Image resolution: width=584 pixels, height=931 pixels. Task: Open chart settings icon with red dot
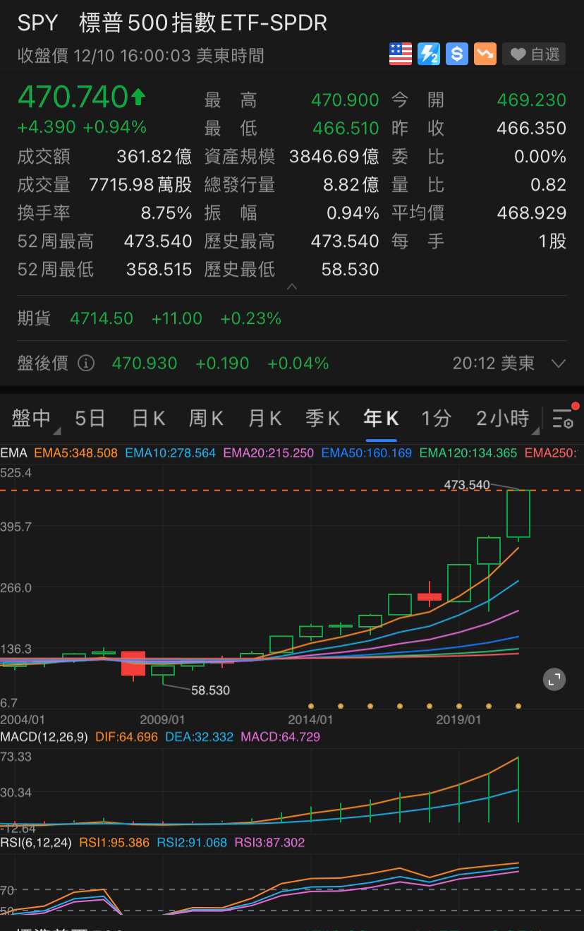tap(564, 417)
